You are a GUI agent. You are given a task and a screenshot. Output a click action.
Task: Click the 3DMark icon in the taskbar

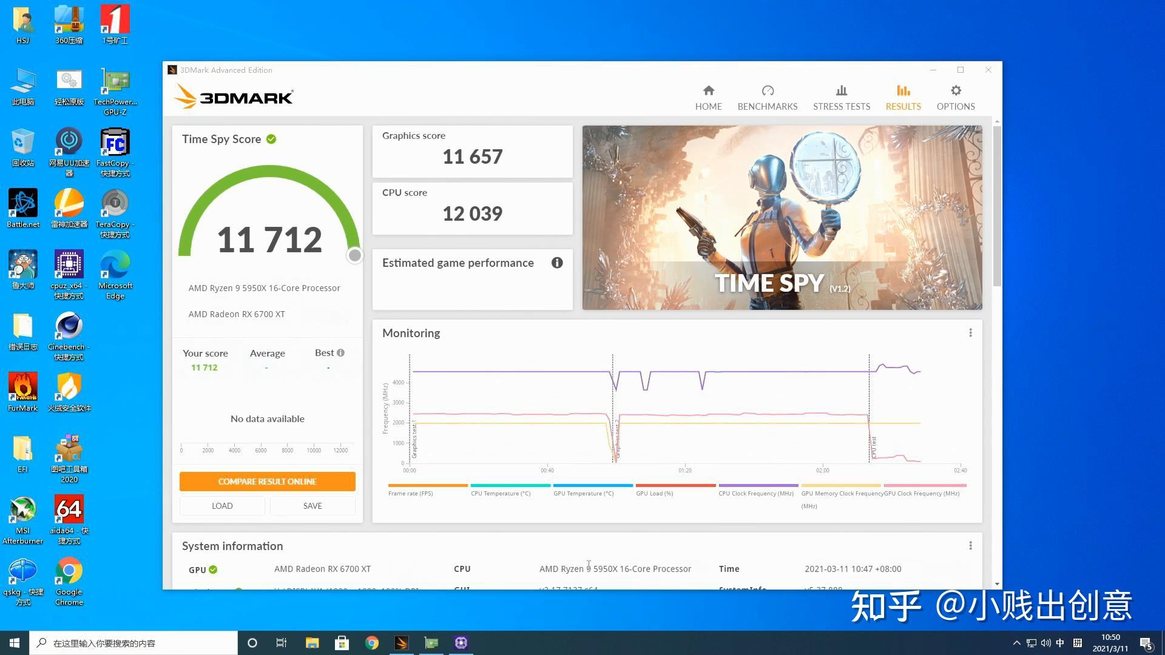click(x=401, y=643)
